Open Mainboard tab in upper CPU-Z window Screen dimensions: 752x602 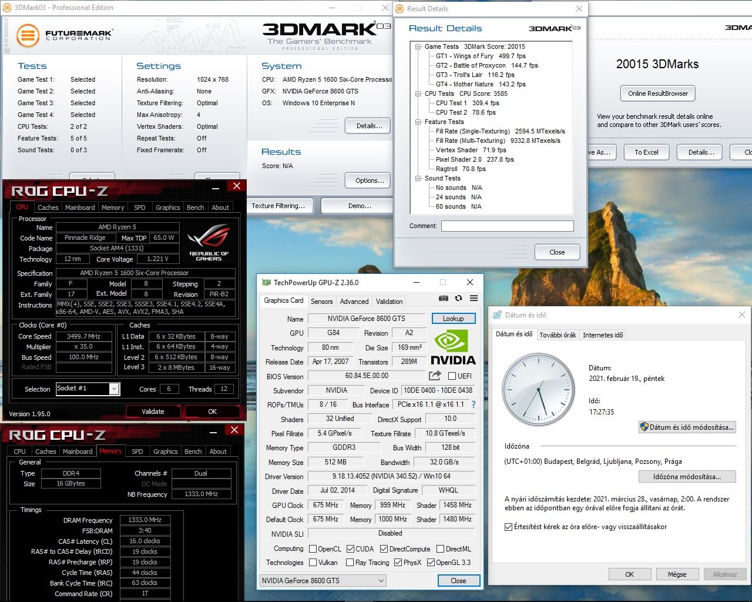pos(80,208)
